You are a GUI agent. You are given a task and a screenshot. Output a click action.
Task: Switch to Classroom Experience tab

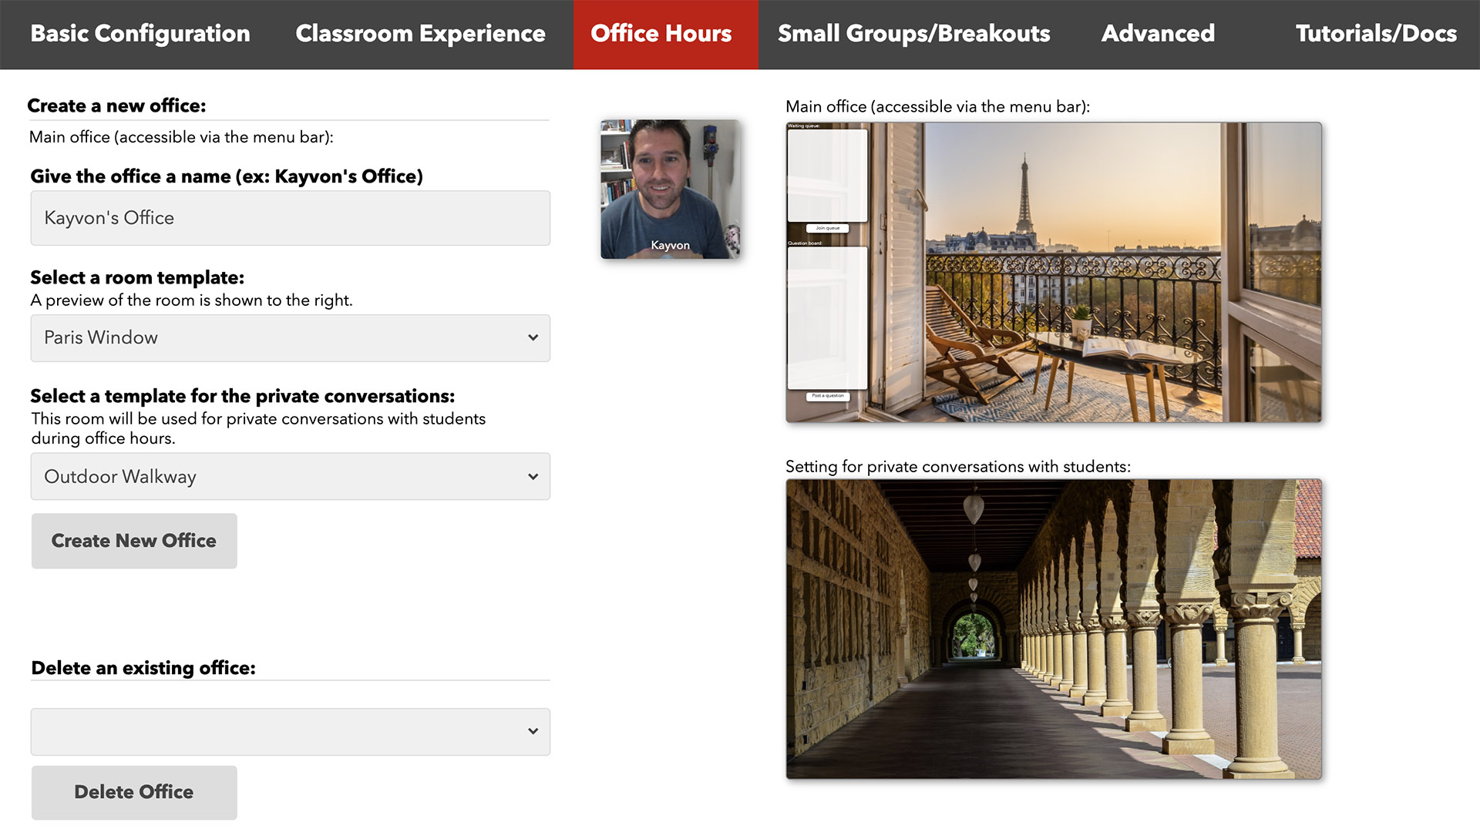coord(420,34)
